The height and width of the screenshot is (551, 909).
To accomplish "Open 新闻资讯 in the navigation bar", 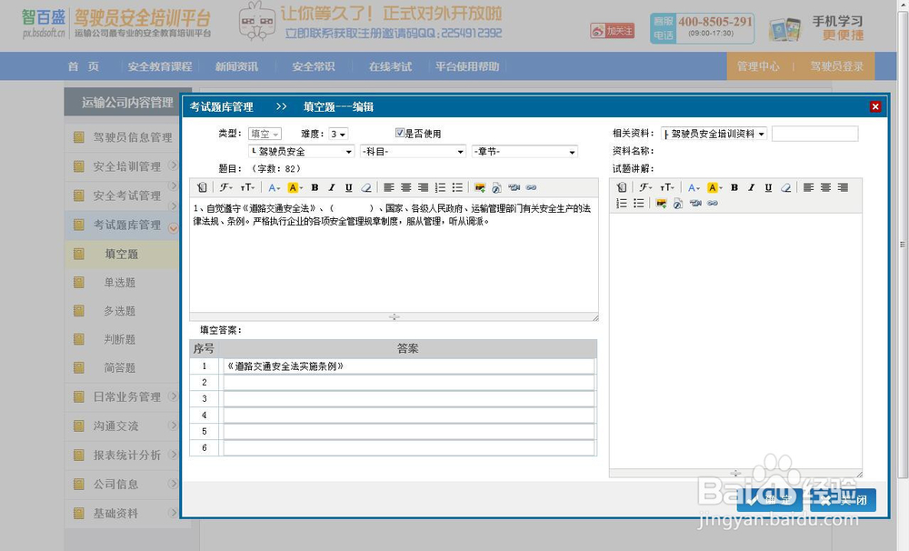I will 236,66.
